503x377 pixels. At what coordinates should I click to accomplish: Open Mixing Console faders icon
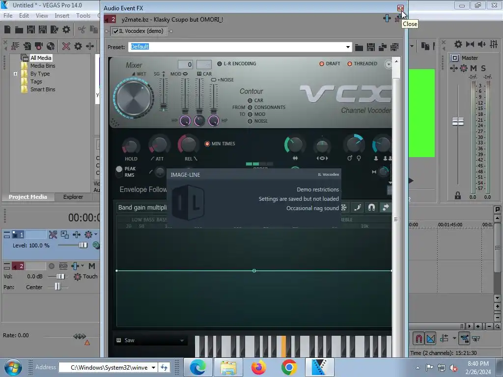(x=494, y=44)
